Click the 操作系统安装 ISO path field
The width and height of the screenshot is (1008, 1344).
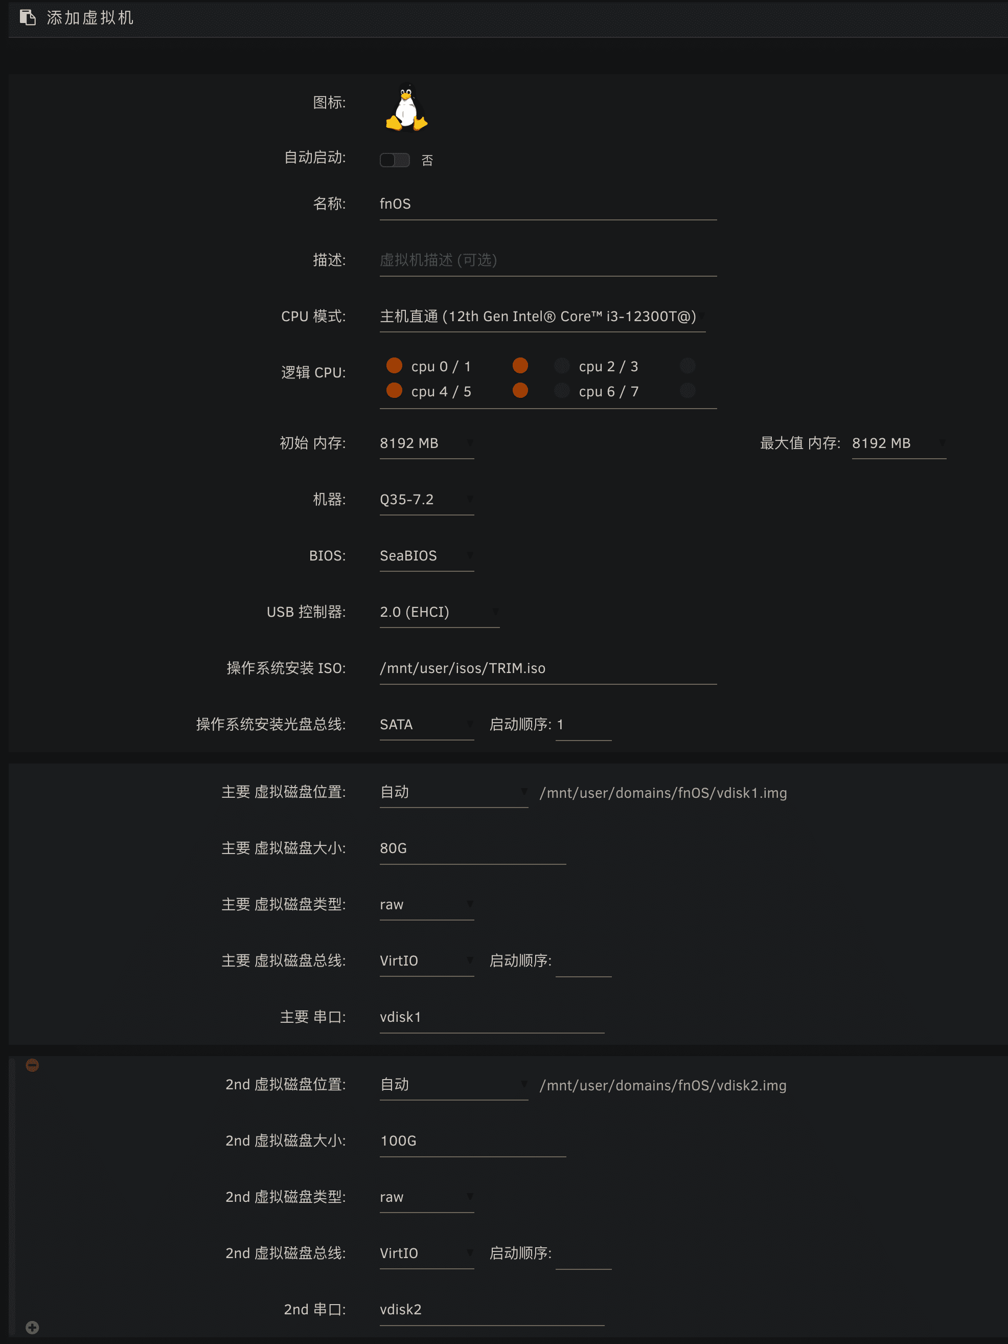(x=548, y=668)
